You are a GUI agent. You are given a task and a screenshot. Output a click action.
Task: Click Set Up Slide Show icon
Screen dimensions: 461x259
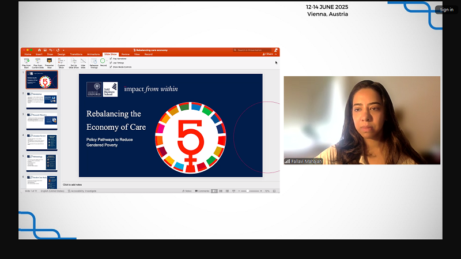73,61
